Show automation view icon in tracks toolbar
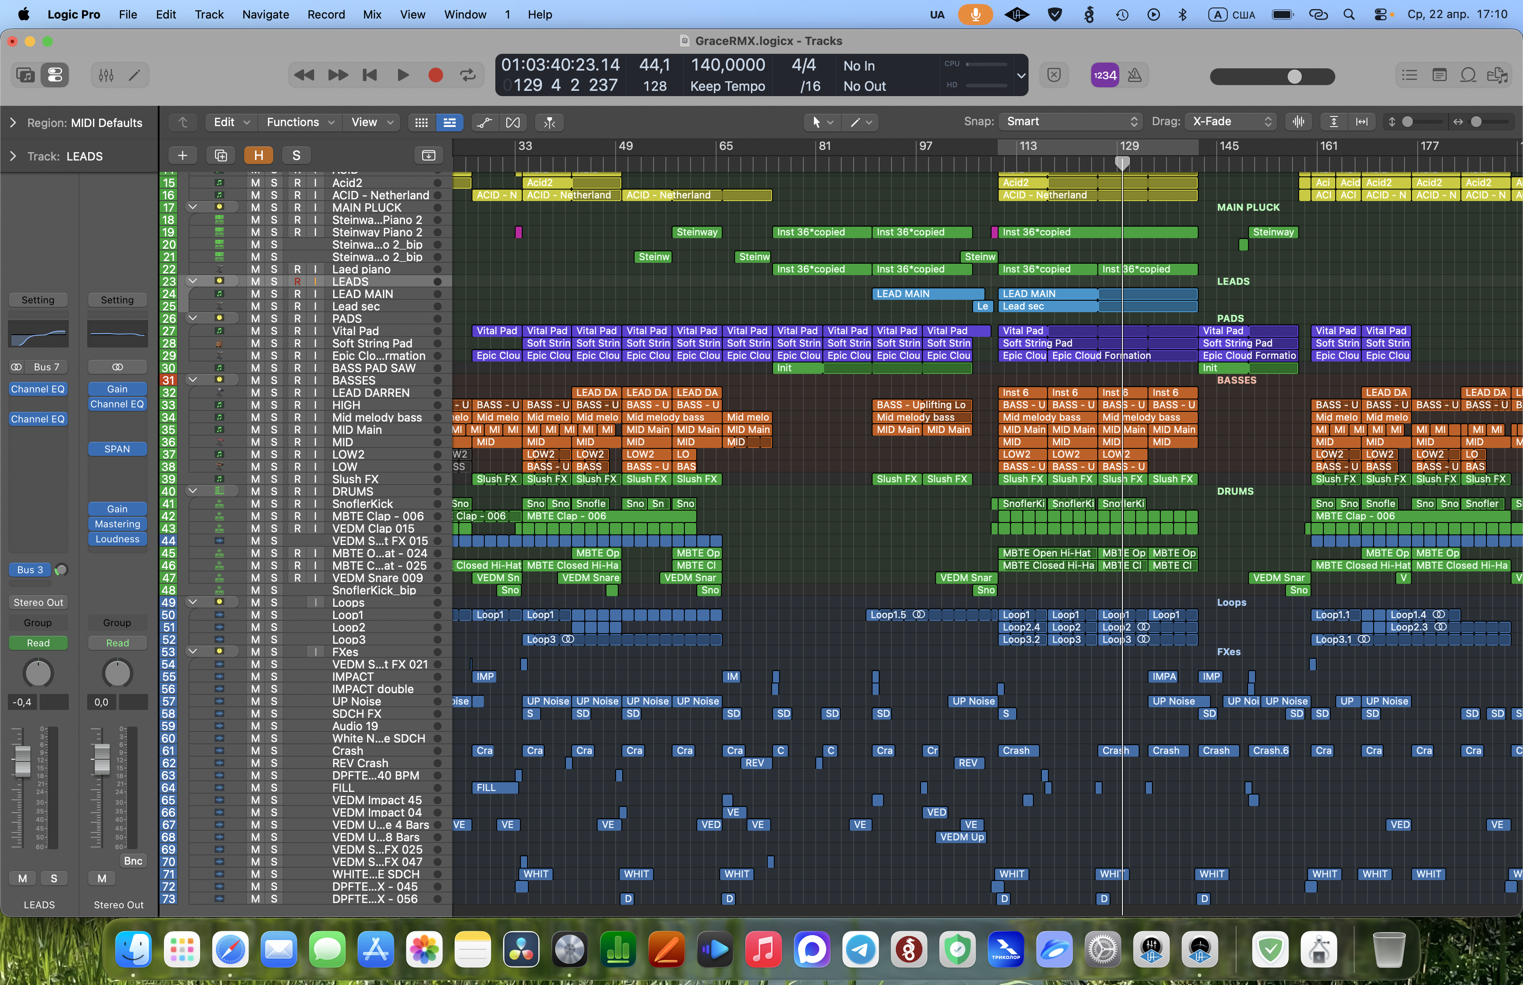1523x985 pixels. click(484, 122)
